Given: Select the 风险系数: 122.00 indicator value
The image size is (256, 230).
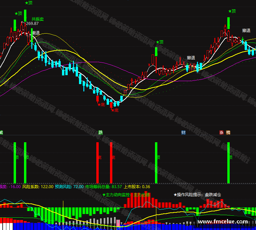Looking at the screenshot, I should [38, 187].
